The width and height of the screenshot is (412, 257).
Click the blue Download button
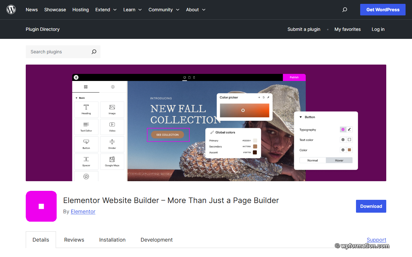371,206
